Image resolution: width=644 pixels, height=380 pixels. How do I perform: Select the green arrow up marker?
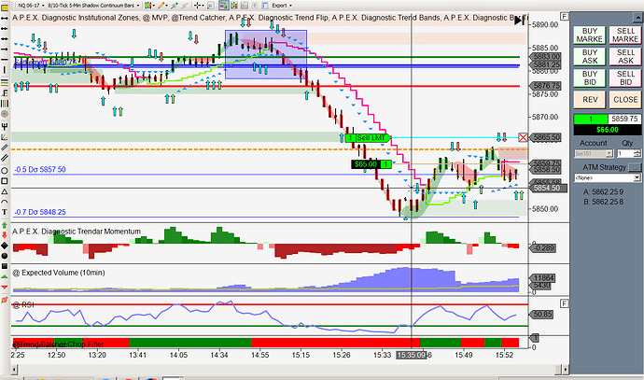click(5, 225)
